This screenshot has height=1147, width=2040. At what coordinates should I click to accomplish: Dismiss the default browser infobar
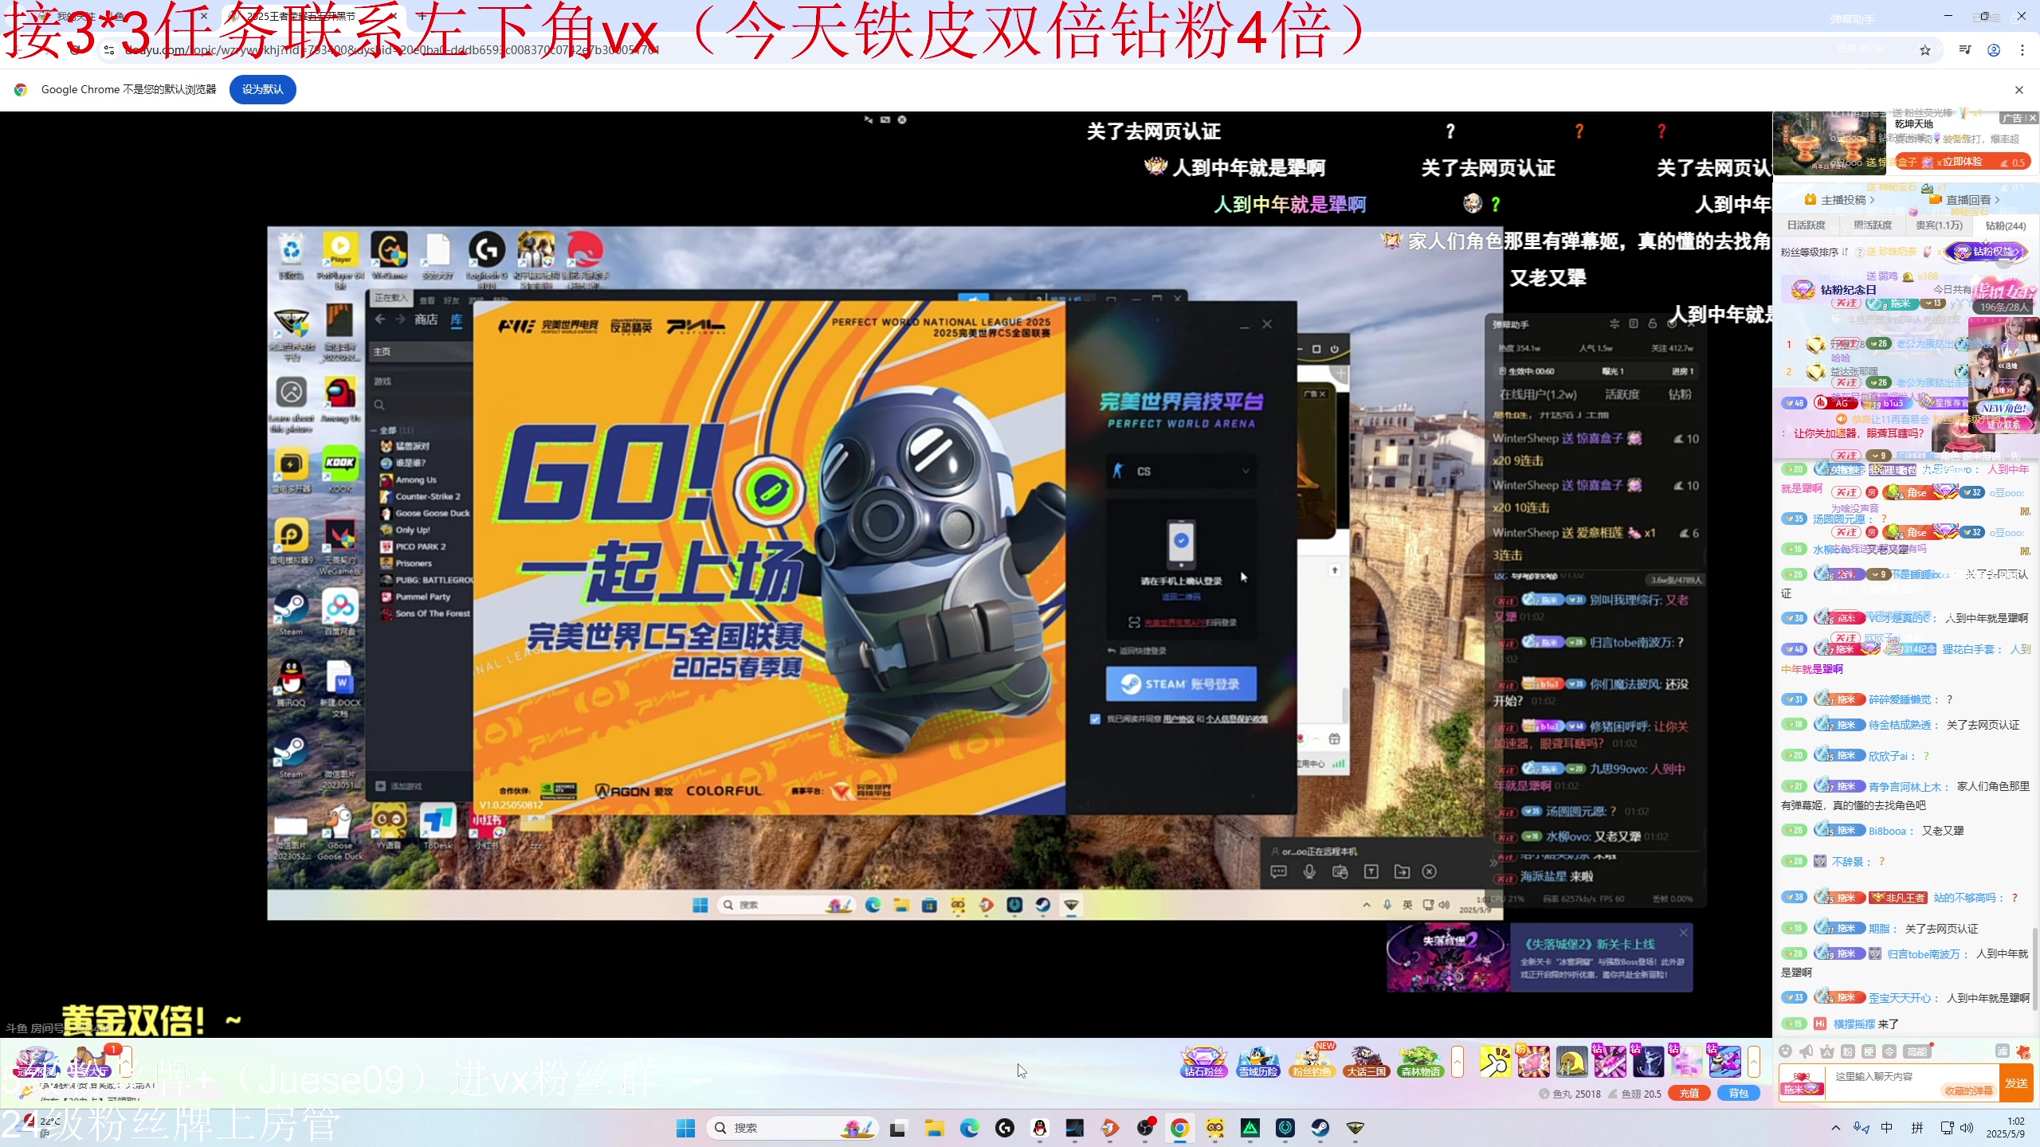click(2019, 90)
